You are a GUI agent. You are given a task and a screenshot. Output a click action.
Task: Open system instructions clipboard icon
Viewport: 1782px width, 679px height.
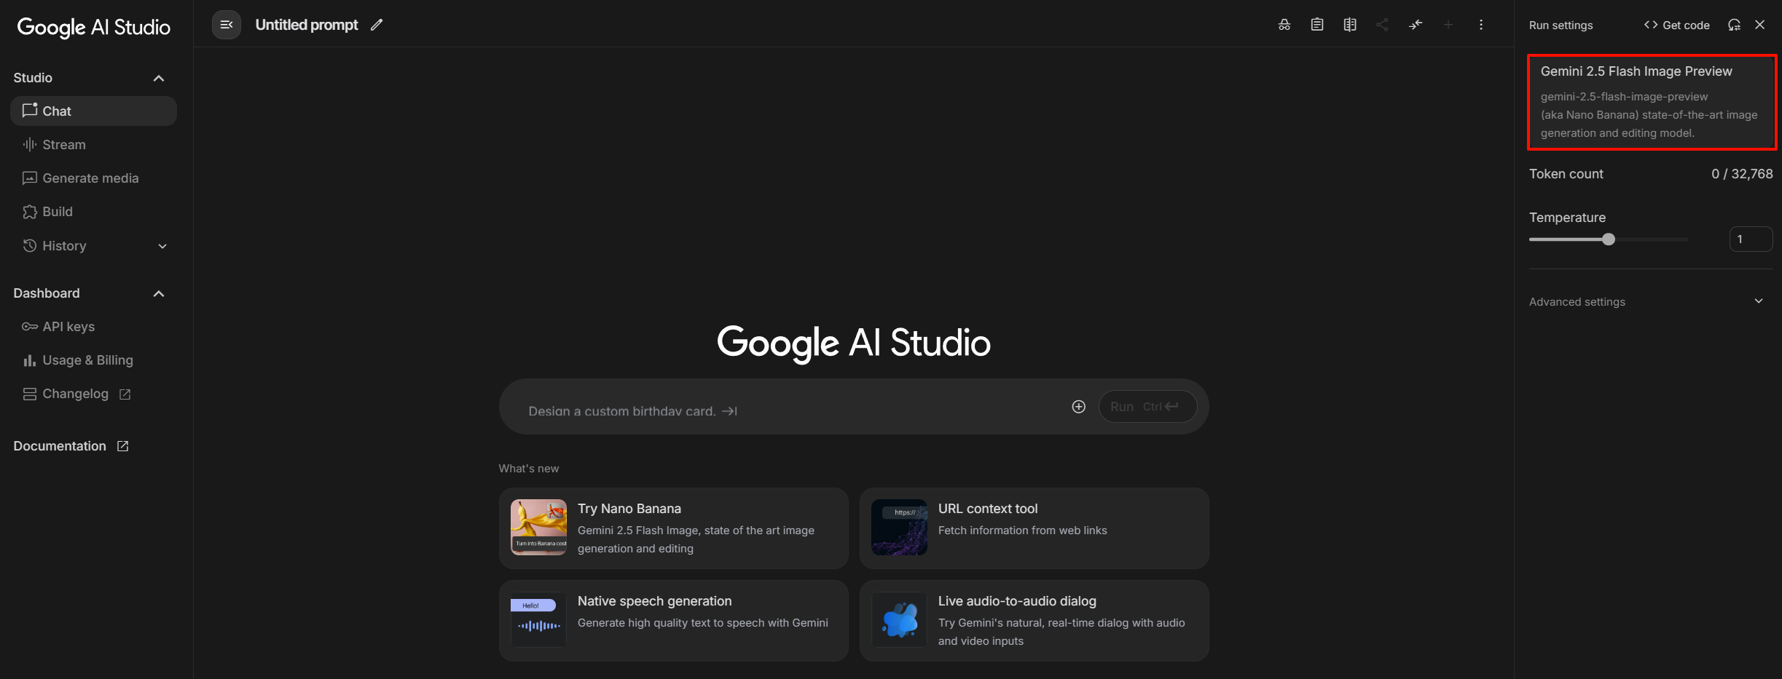[1317, 25]
